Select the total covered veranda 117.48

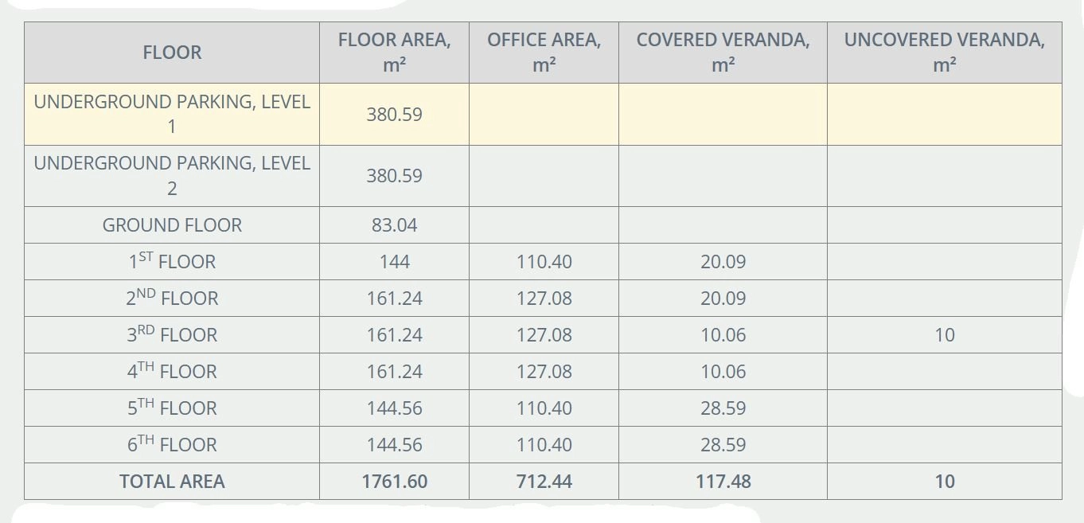723,482
